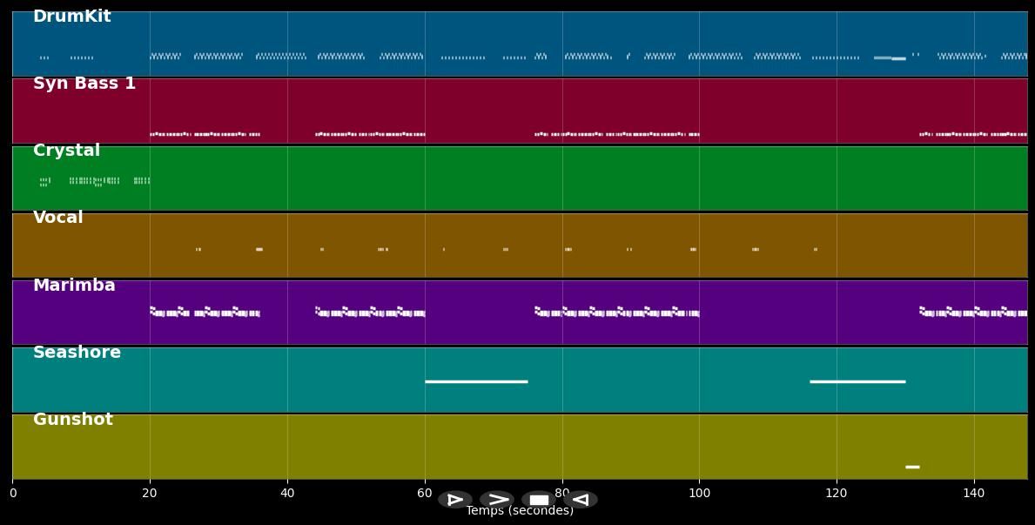
Task: Click the play button with the open arrow
Action: 497,500
